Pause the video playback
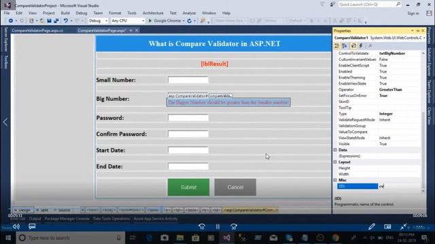The width and height of the screenshot is (435, 244). coord(217,227)
